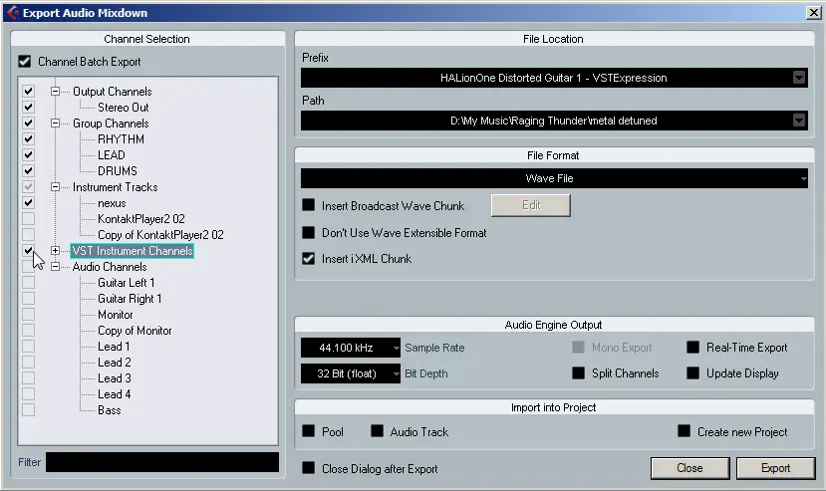
Task: Disable Insert iXML Chunk option
Action: (309, 259)
